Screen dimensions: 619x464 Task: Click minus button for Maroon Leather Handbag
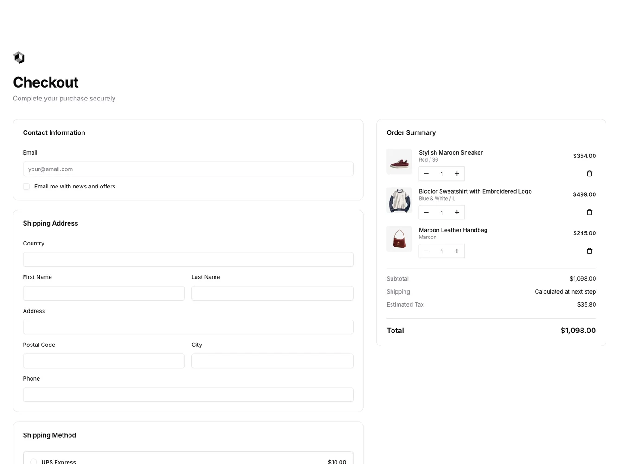[x=426, y=251]
